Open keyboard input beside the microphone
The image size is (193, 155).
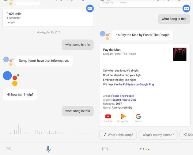click(x=9, y=149)
